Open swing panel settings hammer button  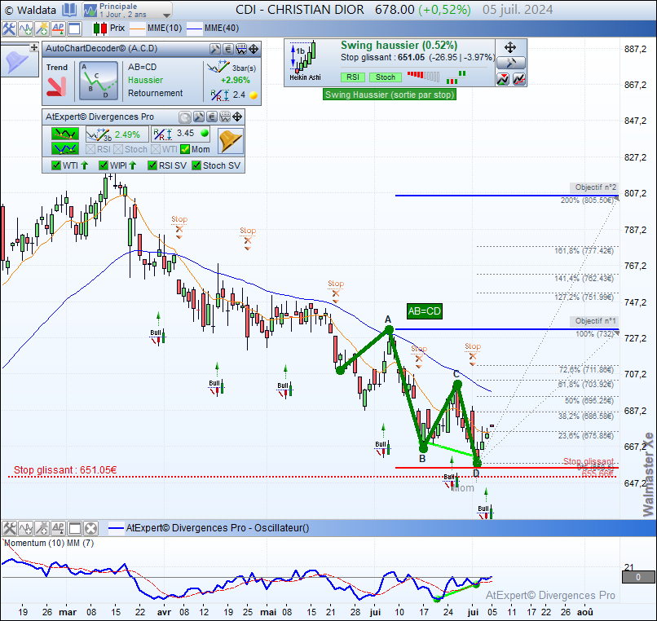pos(511,63)
